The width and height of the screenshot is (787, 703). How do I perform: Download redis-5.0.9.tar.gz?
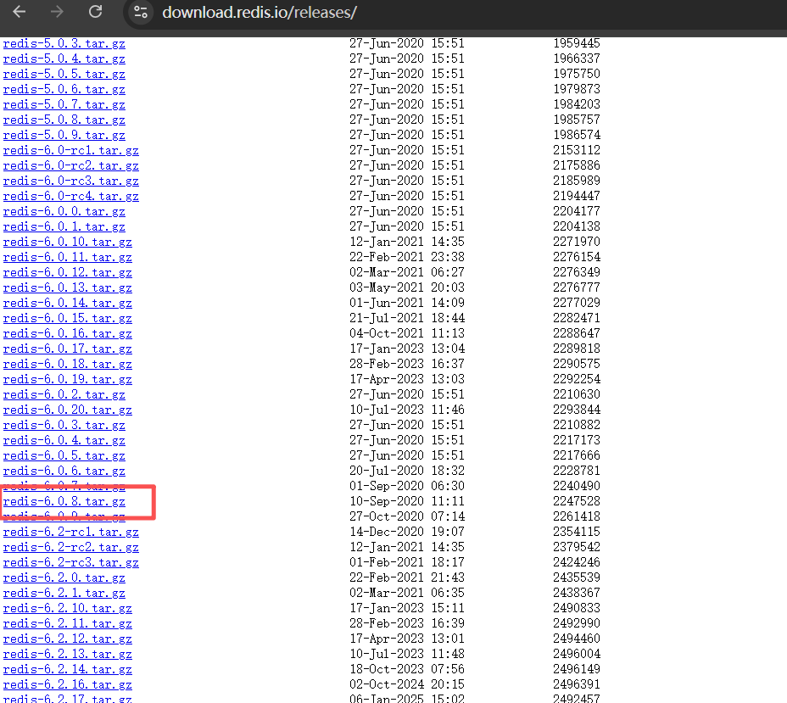click(64, 136)
